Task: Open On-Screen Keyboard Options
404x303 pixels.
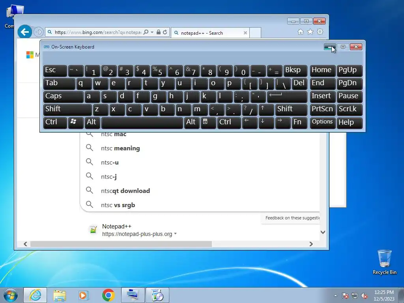Action: coord(323,123)
